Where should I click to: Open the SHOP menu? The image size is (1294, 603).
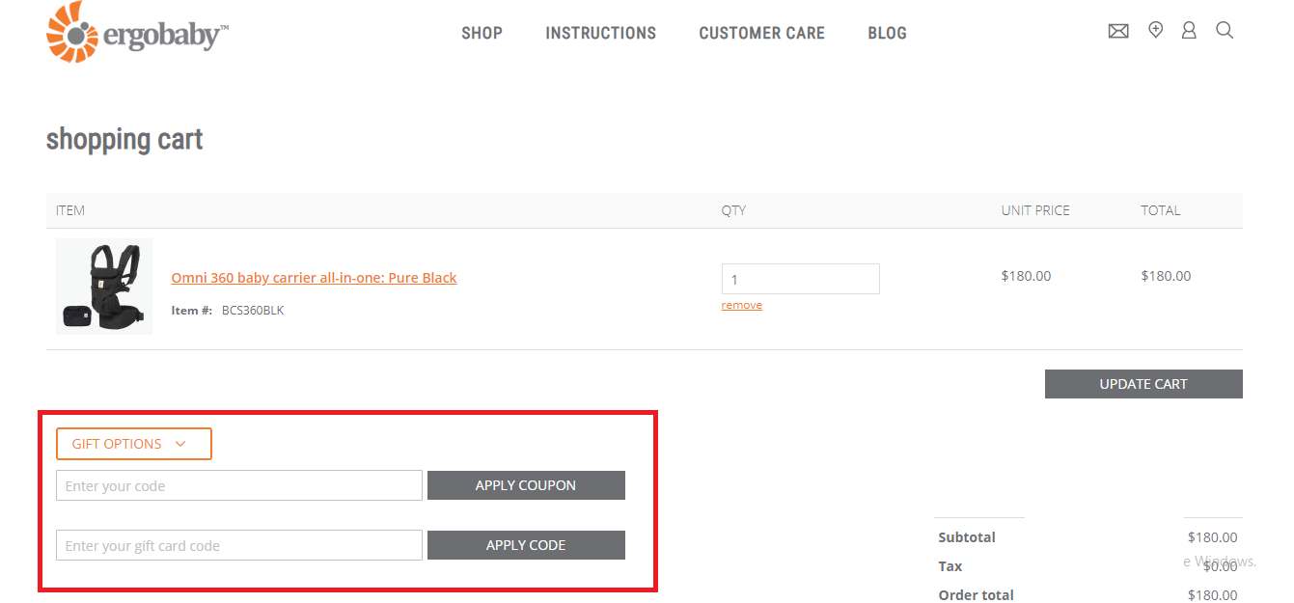(x=482, y=33)
